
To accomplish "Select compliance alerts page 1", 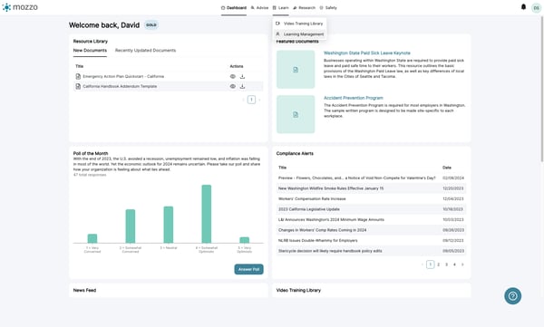I will (430, 264).
